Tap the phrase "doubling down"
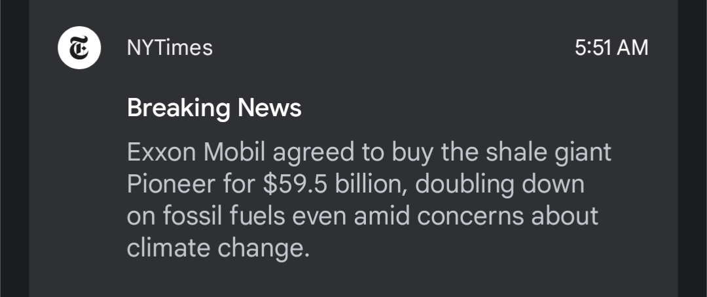707x297 pixels. (499, 184)
